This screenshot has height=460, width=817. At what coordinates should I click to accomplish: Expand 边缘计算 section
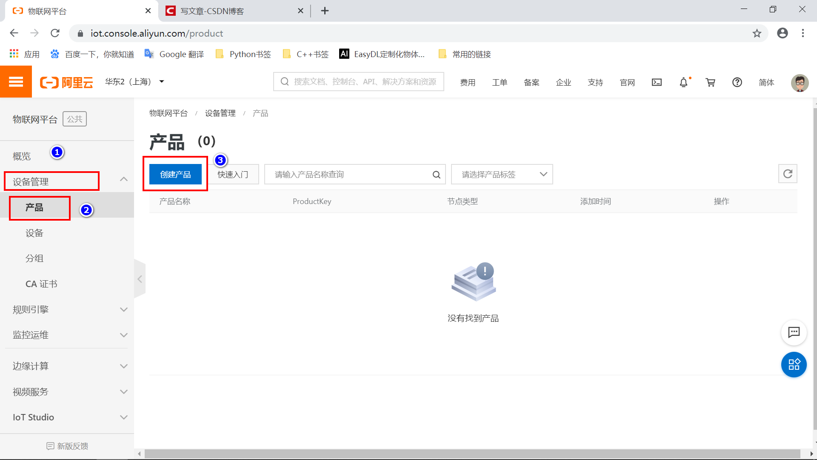[x=67, y=366]
